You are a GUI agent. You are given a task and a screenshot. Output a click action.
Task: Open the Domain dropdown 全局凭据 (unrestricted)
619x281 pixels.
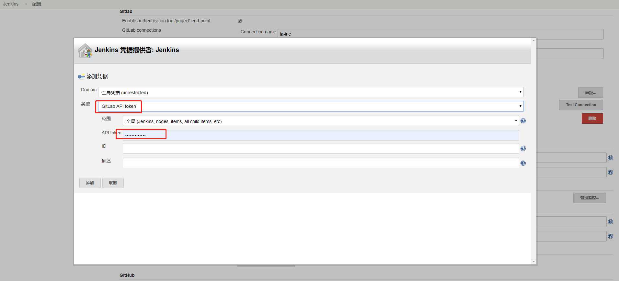(311, 92)
